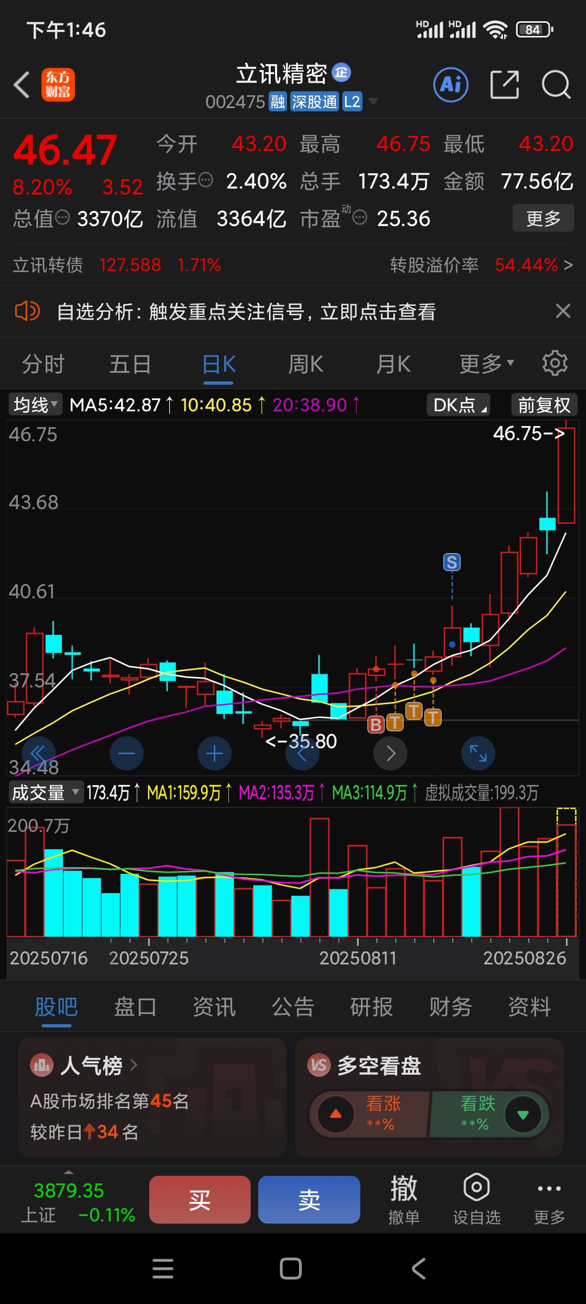Open 股吧 tab
Image resolution: width=586 pixels, height=1304 pixels.
point(56,1007)
